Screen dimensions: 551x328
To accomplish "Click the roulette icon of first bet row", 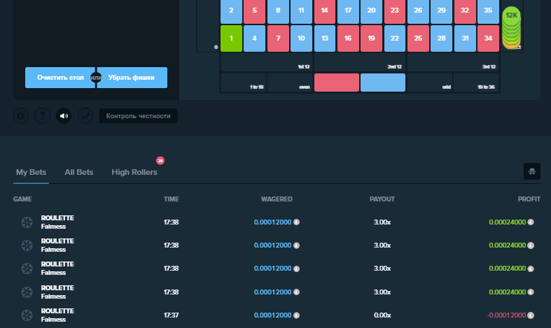I will pos(27,222).
